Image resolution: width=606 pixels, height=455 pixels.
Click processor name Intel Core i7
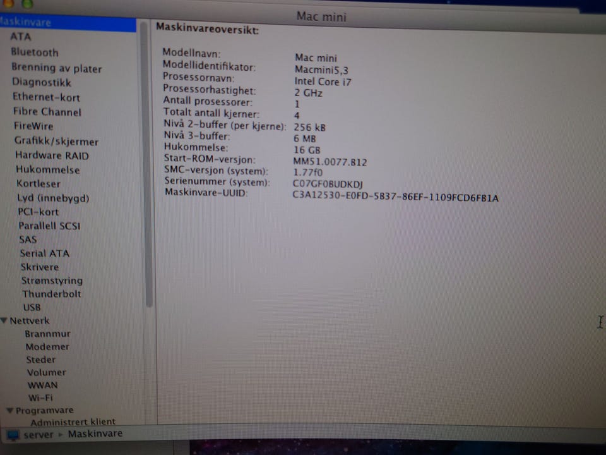(323, 82)
